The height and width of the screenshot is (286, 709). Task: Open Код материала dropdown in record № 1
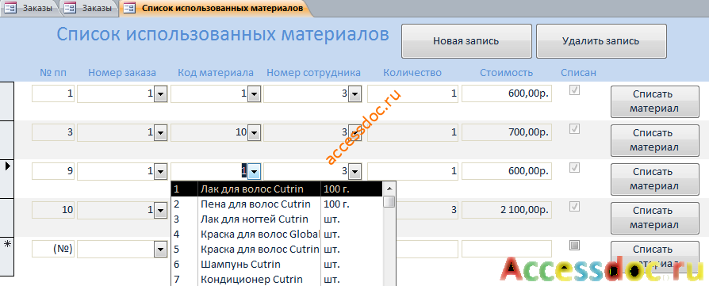tap(254, 94)
